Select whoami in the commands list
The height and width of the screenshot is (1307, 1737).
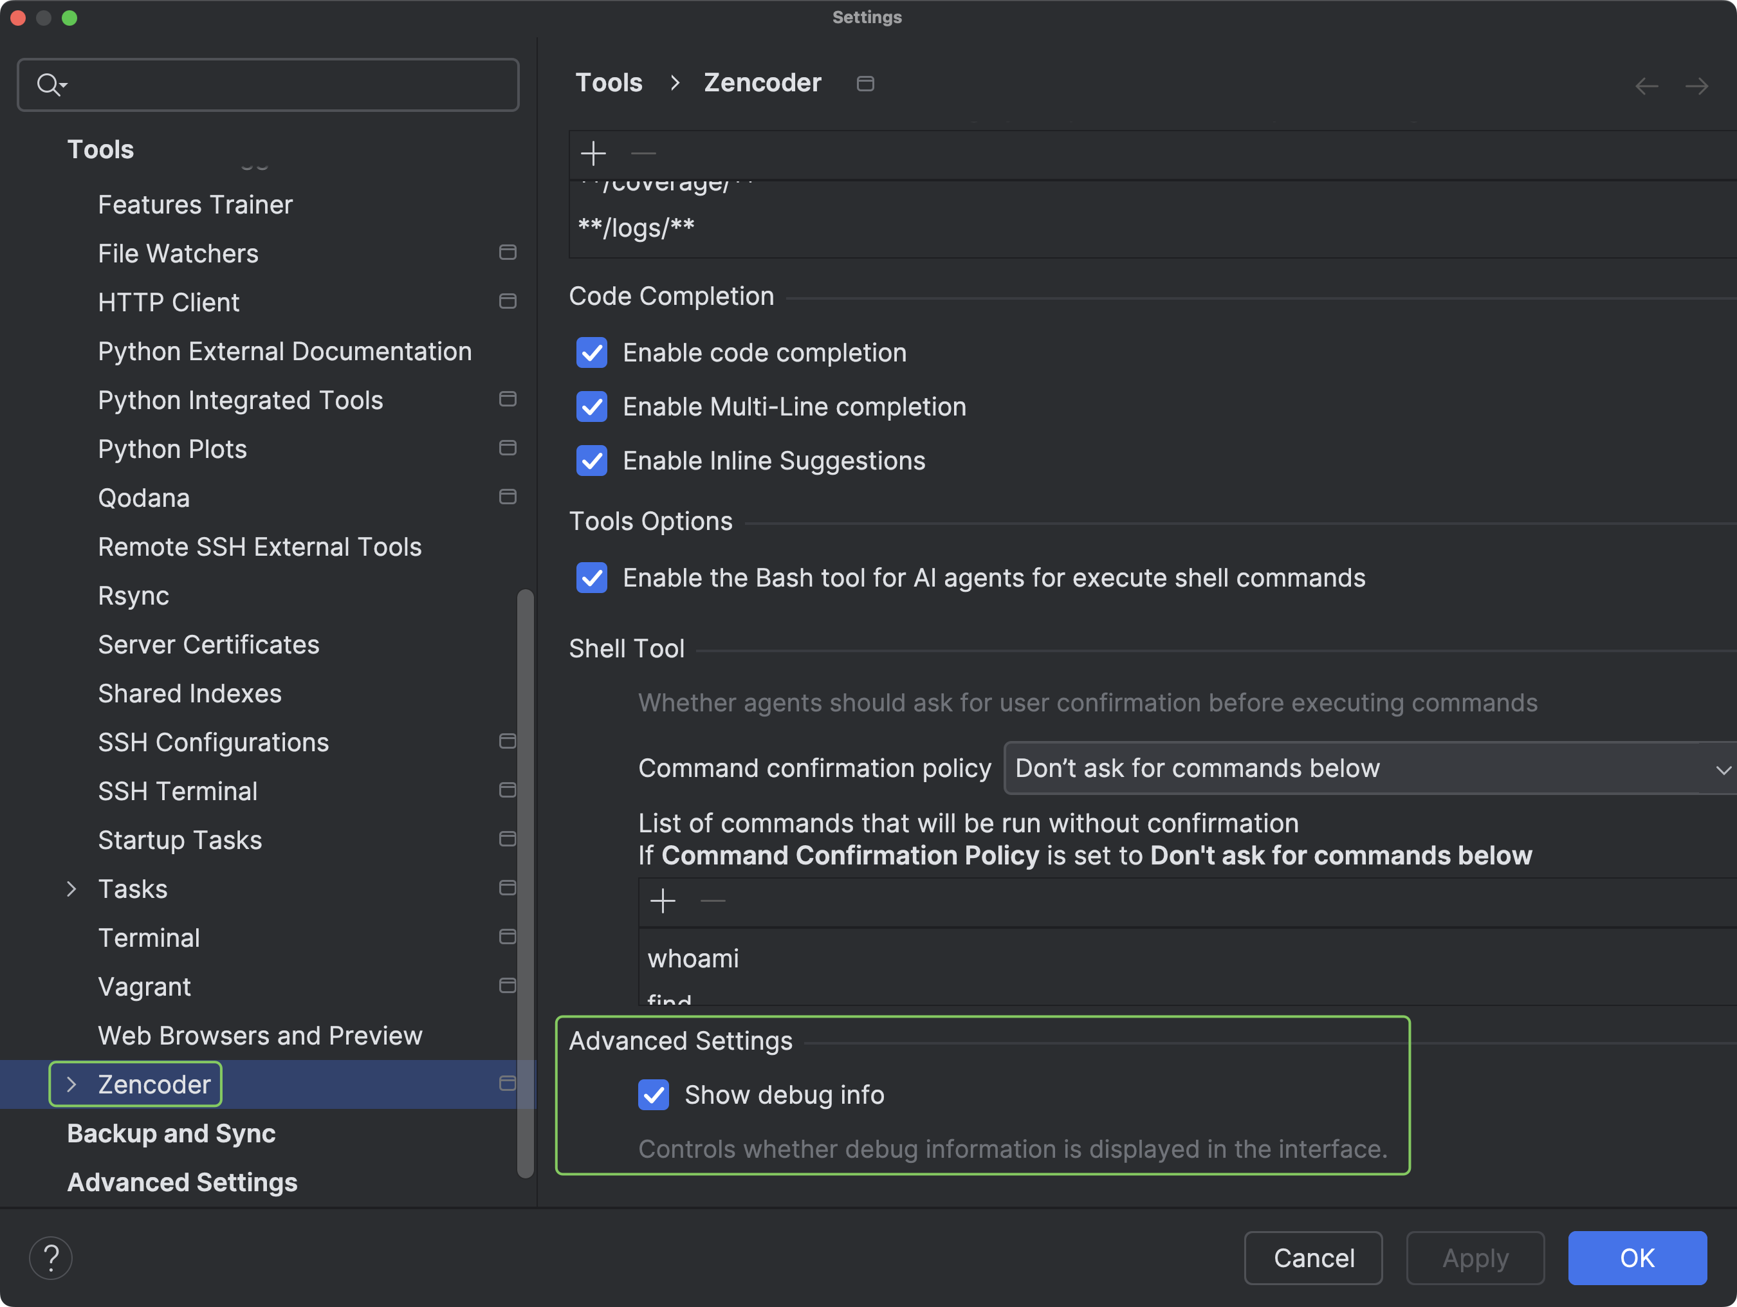(x=694, y=958)
